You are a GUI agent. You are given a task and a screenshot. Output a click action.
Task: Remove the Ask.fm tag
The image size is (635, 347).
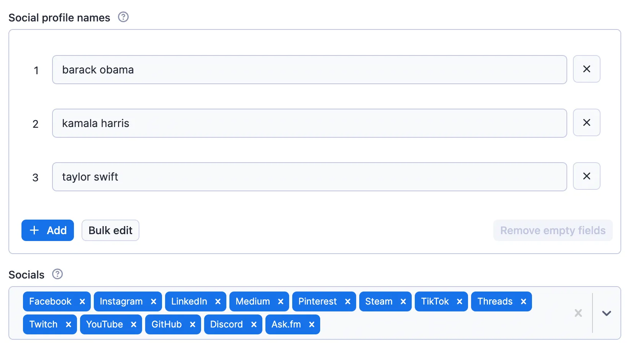coord(312,324)
